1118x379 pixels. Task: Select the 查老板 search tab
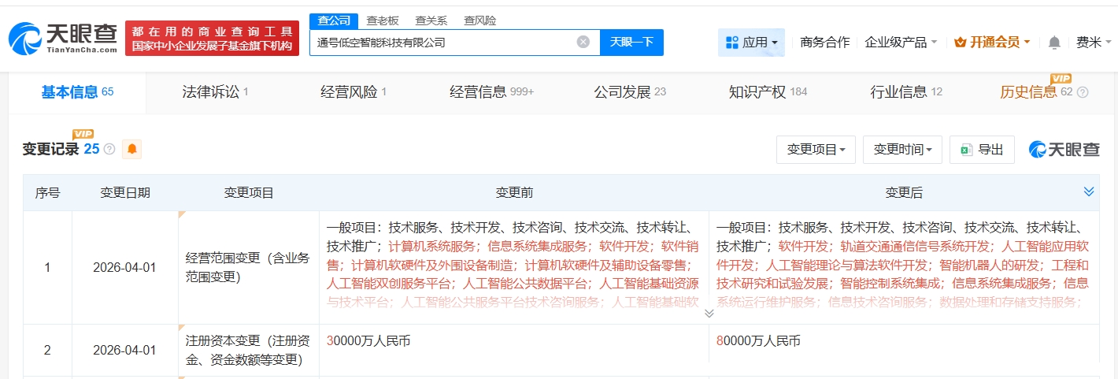(x=383, y=20)
